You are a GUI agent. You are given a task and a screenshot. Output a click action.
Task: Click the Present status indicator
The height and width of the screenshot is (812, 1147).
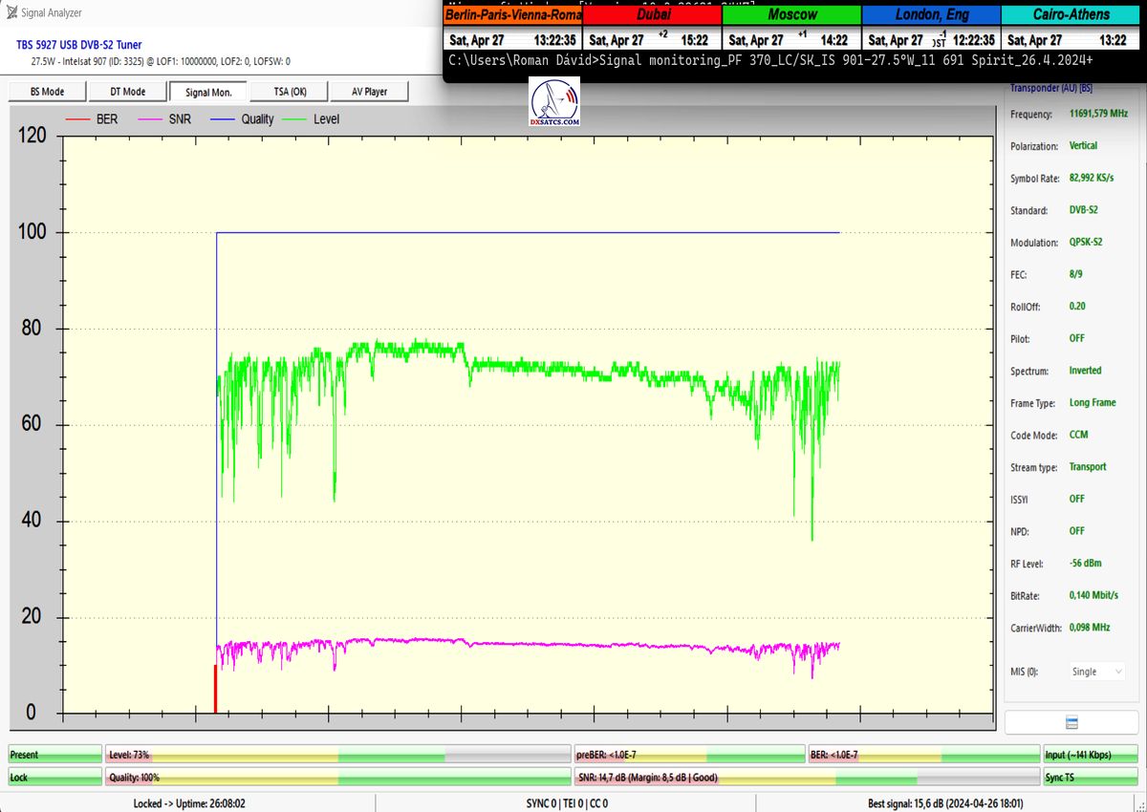pyautogui.click(x=54, y=755)
